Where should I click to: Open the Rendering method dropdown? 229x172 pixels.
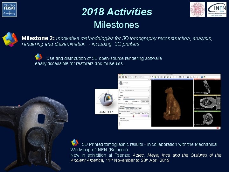click(x=136, y=104)
